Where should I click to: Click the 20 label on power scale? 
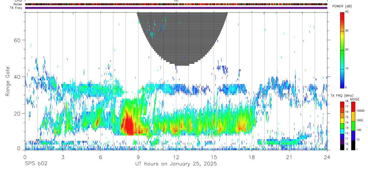[347, 49]
